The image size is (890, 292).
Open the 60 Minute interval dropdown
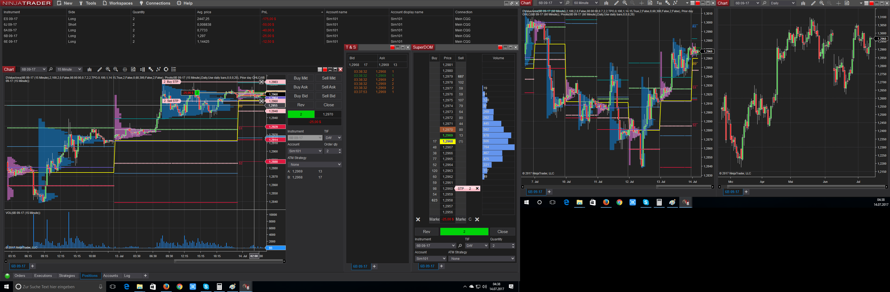pos(585,3)
